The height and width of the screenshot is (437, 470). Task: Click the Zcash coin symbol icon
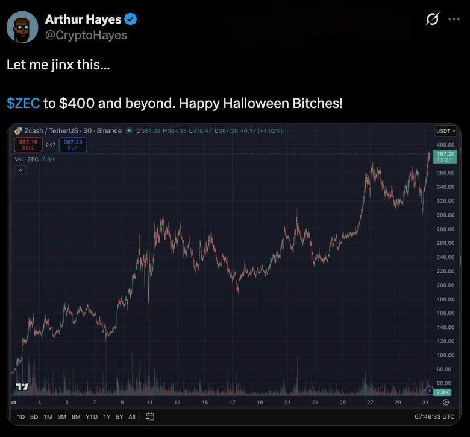tap(18, 130)
